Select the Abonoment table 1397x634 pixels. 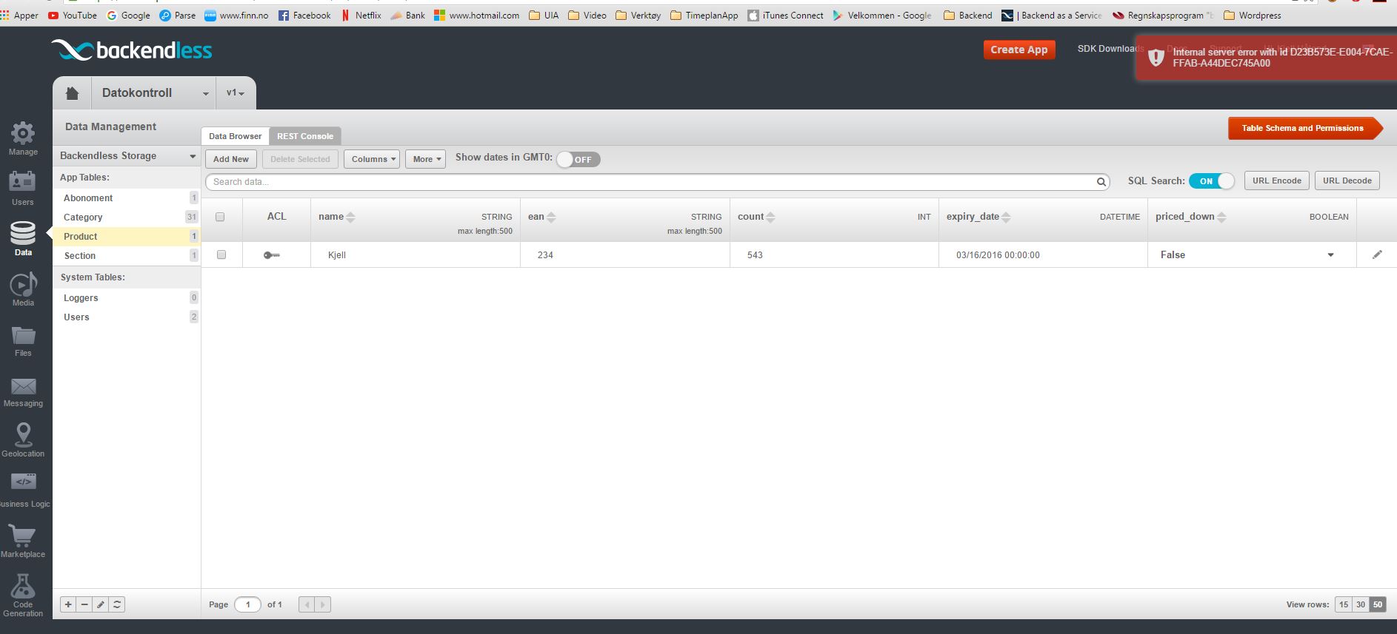pyautogui.click(x=126, y=198)
